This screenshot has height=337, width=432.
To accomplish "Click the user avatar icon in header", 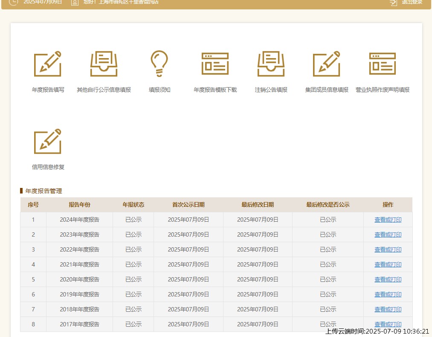I will pos(75,2).
